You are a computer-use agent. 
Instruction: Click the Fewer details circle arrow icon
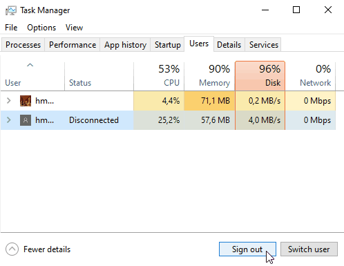click(12, 249)
